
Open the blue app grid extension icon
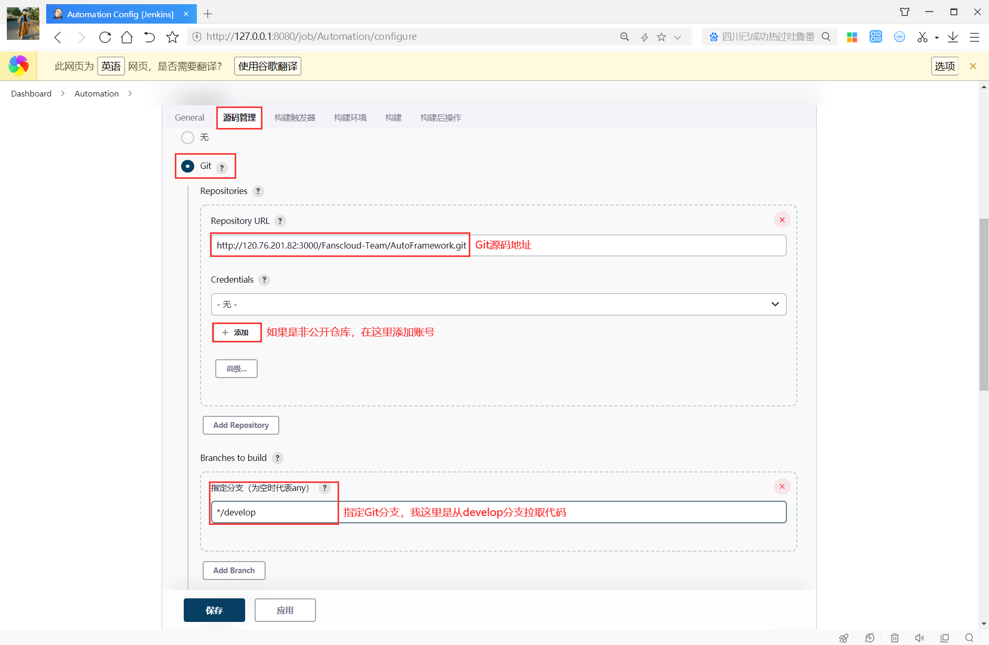[876, 37]
